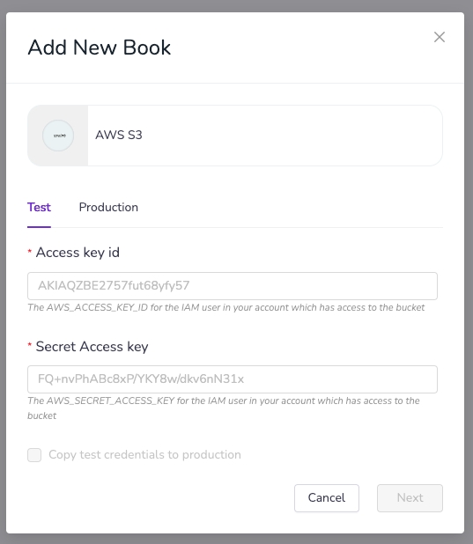Focus the Access key id input field

pyautogui.click(x=233, y=286)
